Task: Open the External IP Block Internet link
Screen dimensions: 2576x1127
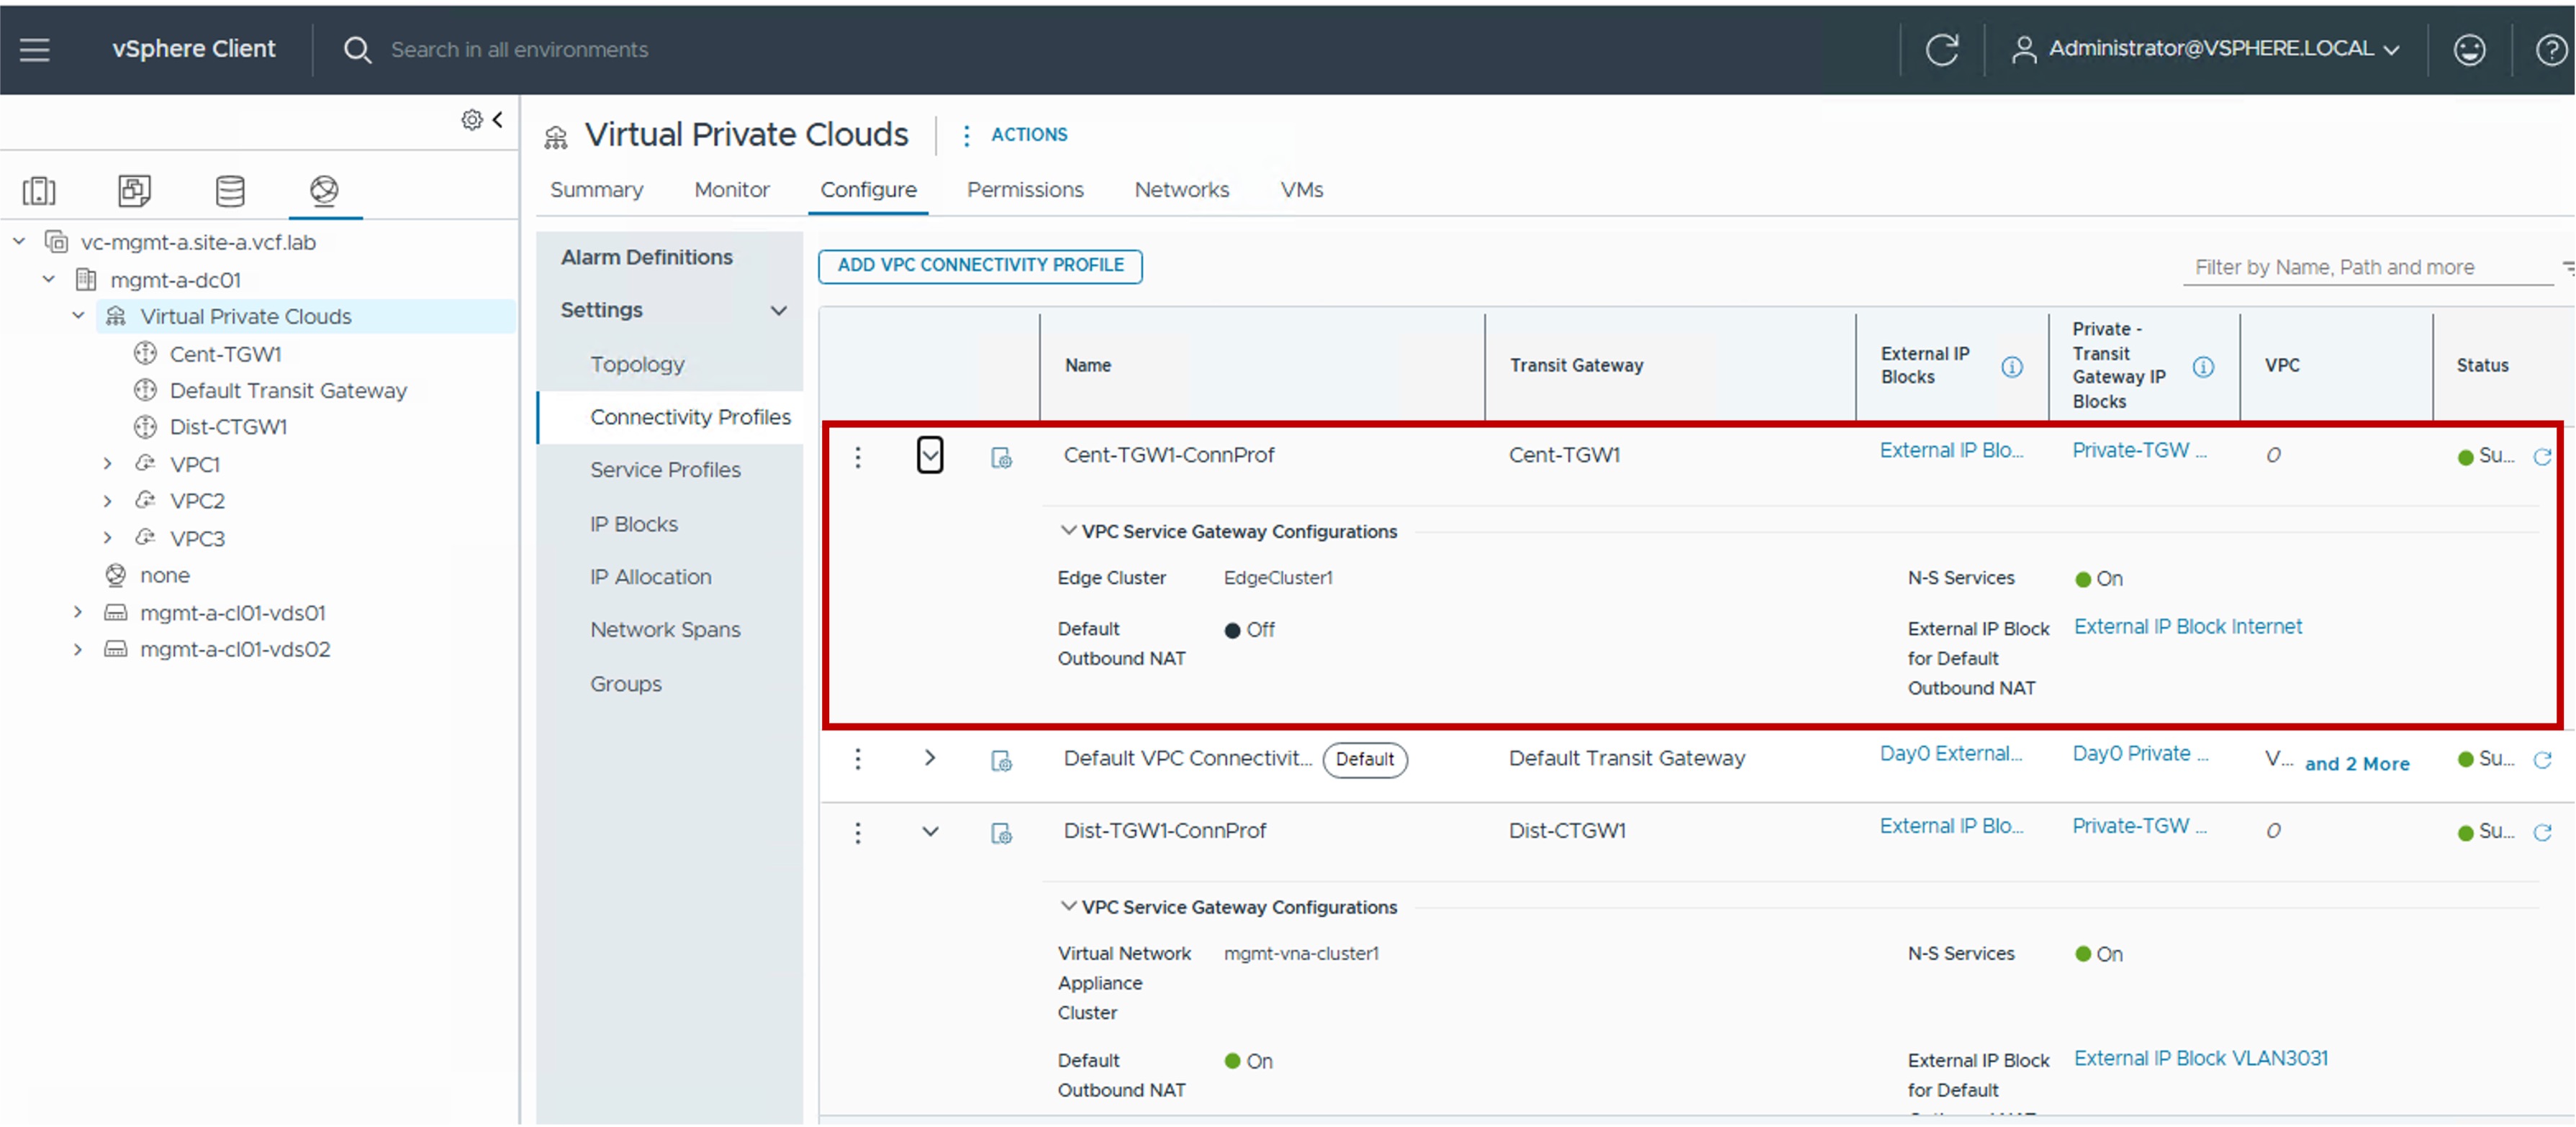Action: click(x=2187, y=626)
